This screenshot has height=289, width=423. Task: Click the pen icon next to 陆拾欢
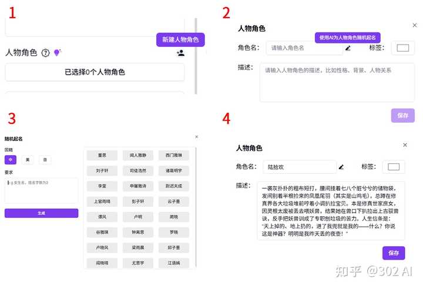coord(341,167)
